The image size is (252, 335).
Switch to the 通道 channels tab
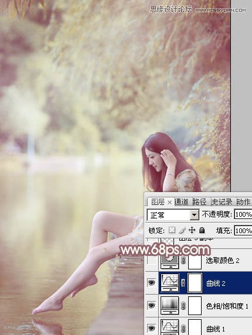coord(181,201)
